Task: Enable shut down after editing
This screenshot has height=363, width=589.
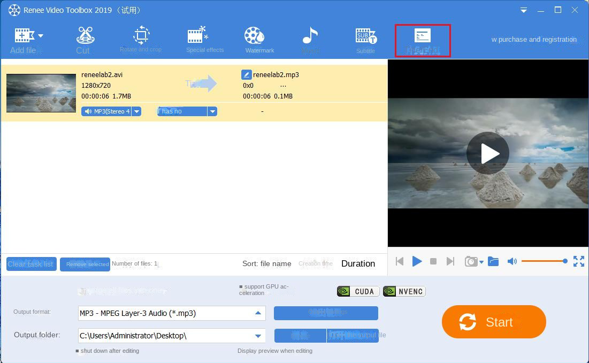Action: 78,351
